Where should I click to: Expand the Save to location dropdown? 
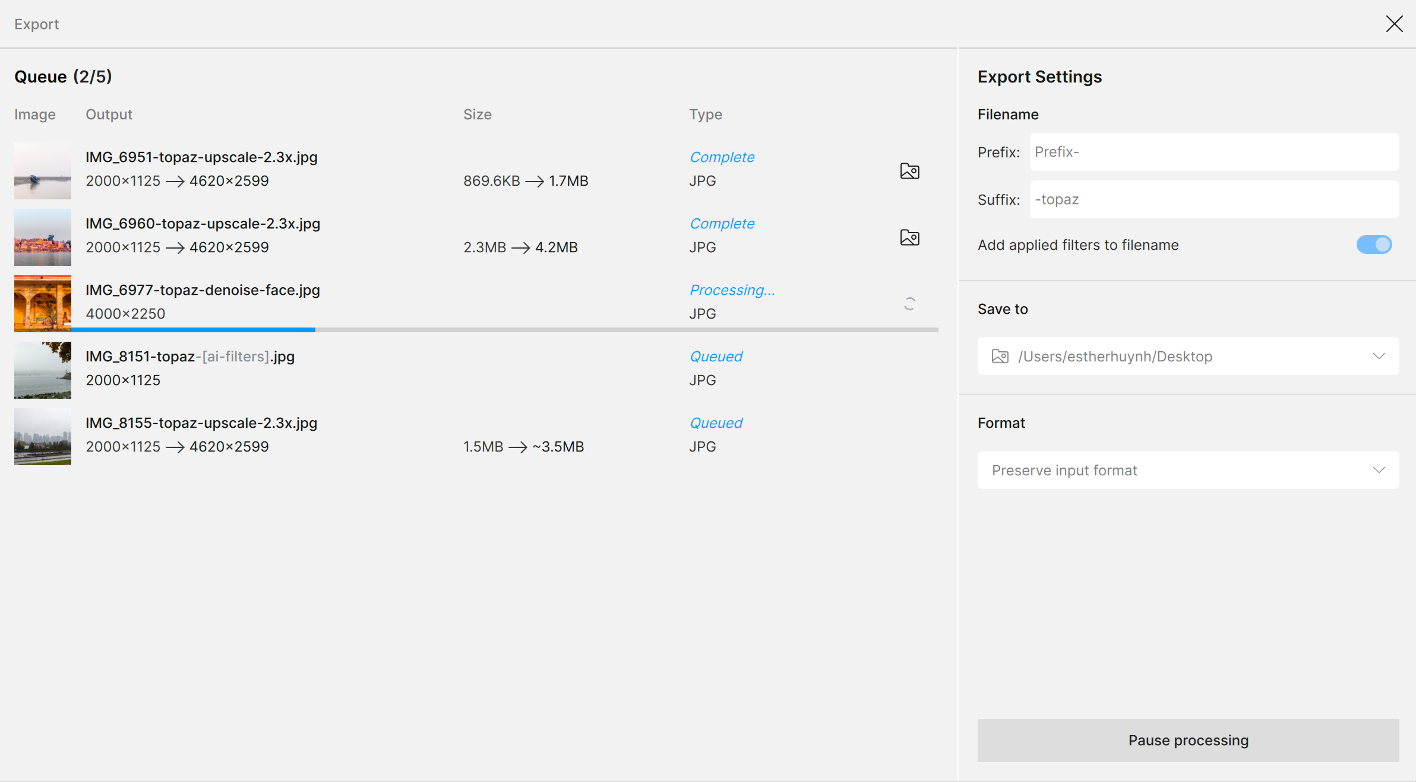tap(1379, 357)
